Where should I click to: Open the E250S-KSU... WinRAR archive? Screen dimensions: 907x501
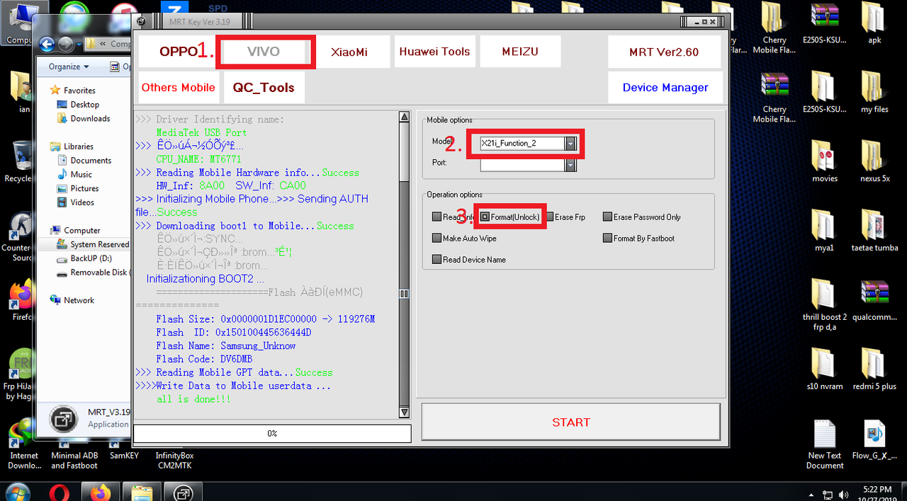click(825, 23)
